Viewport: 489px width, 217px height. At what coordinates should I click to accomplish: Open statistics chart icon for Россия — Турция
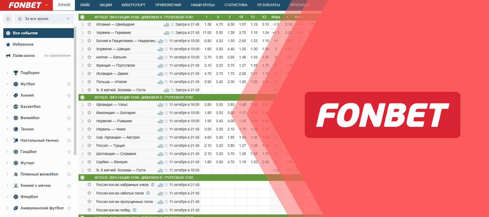point(160,146)
